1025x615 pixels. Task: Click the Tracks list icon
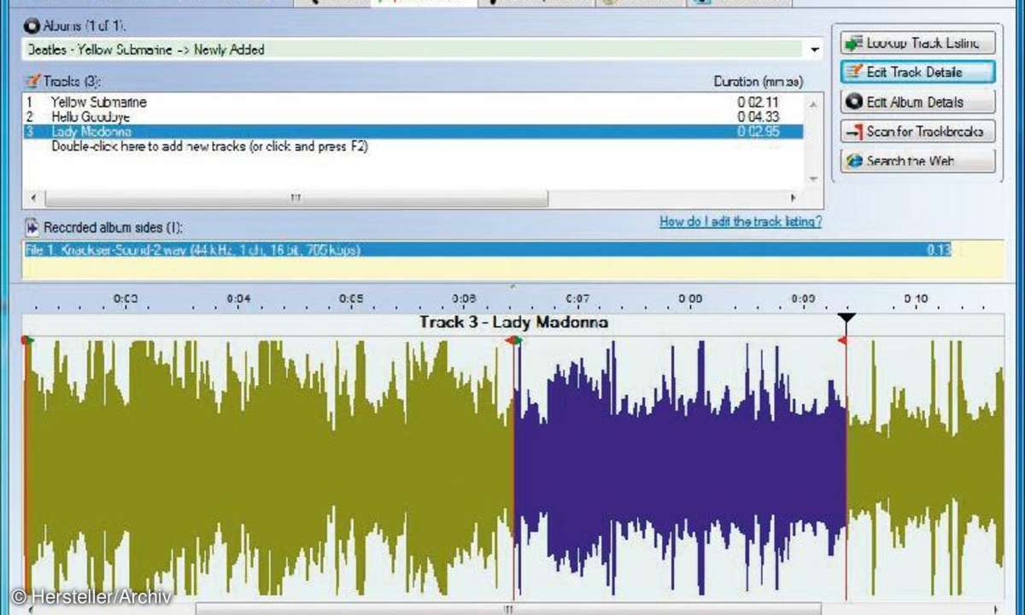[32, 81]
